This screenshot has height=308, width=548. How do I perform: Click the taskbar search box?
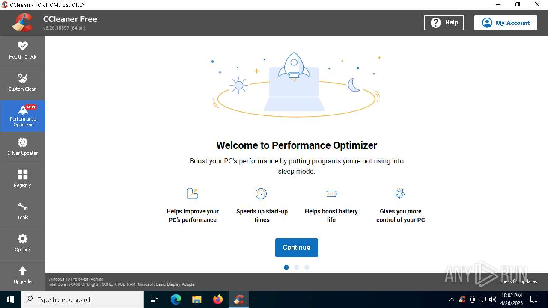[x=82, y=299]
